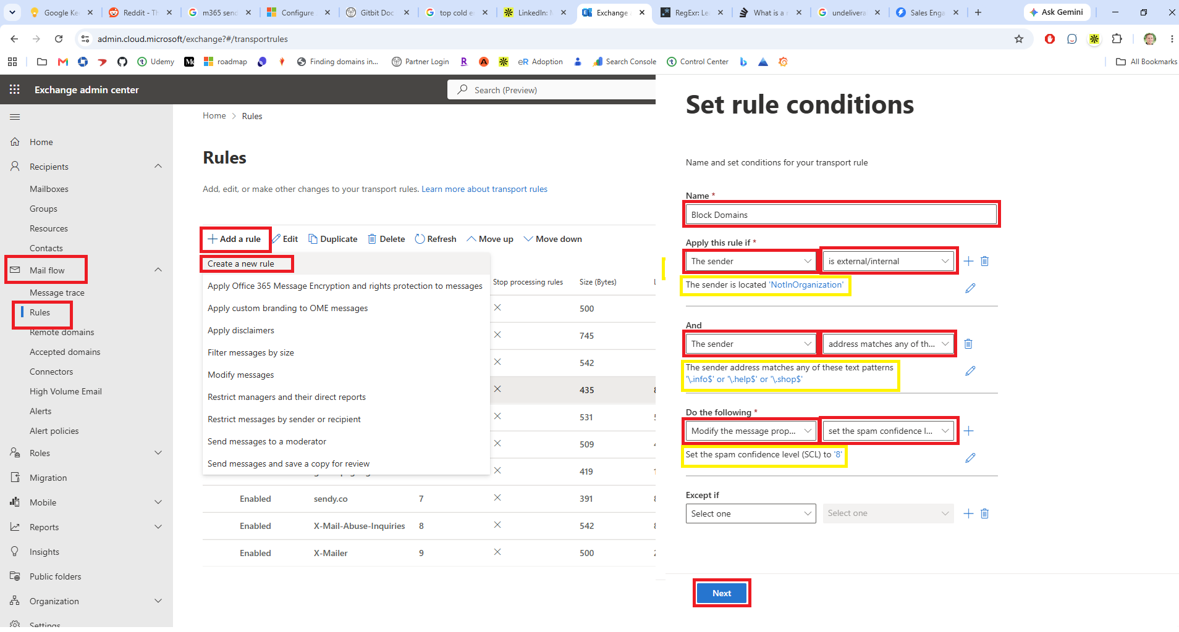Click 'Move down' toolbar button
Image resolution: width=1179 pixels, height=632 pixels.
tap(553, 239)
